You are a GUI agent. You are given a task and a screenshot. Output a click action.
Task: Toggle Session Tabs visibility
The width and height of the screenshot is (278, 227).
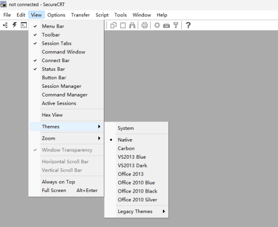point(66,44)
